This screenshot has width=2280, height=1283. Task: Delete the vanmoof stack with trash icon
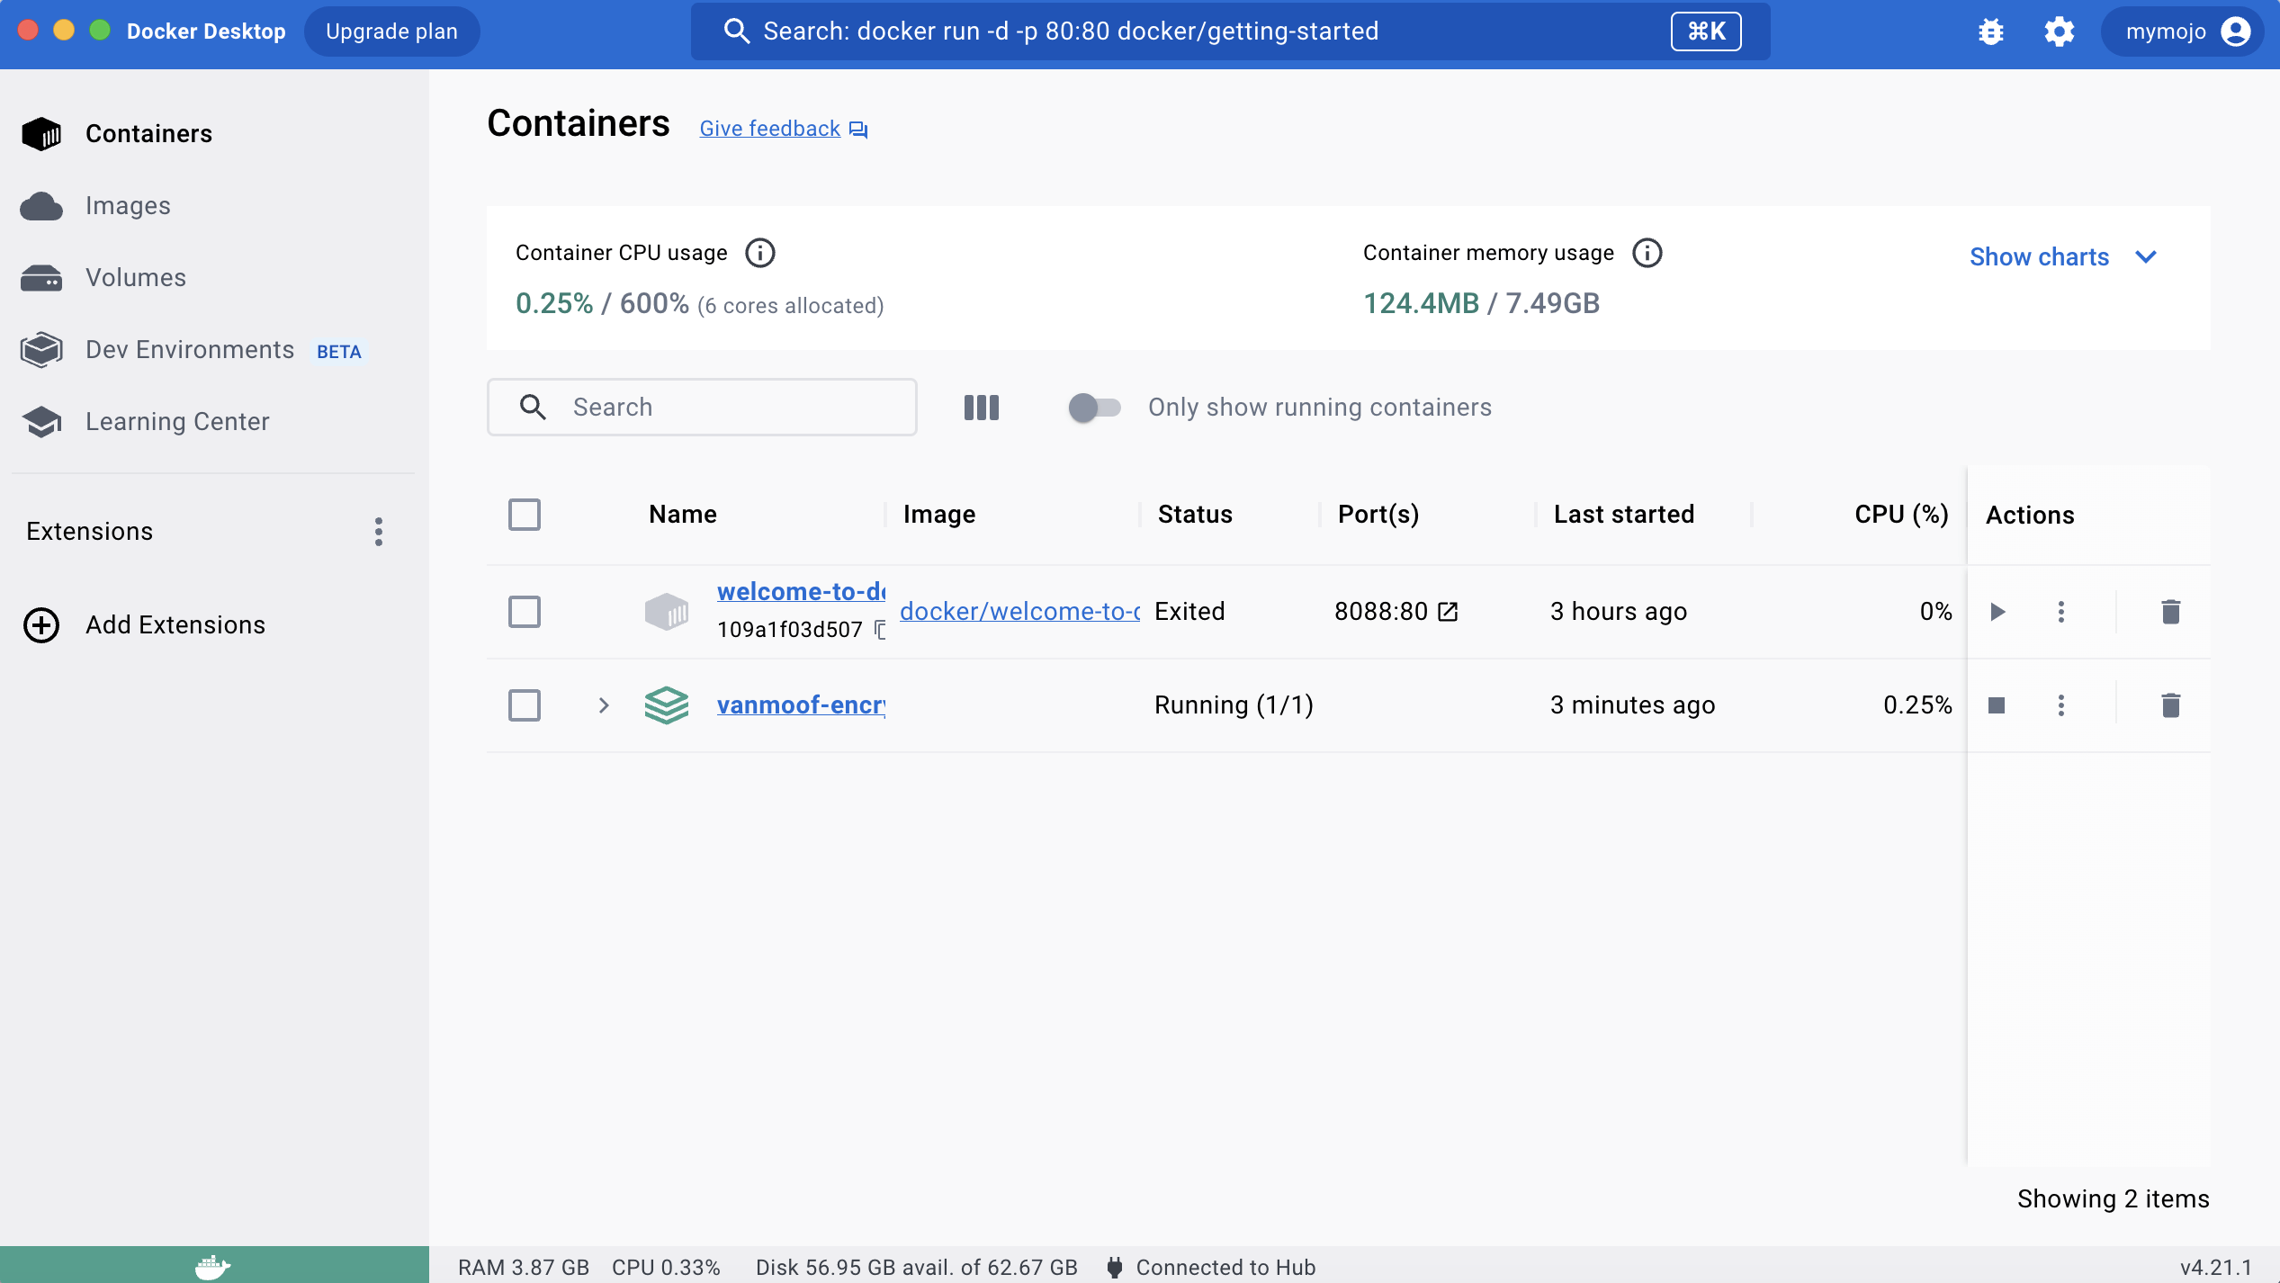2170,705
